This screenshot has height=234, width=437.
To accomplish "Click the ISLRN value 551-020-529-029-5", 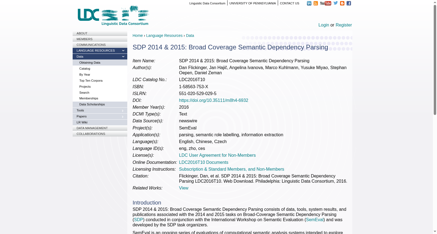I will point(198,94).
